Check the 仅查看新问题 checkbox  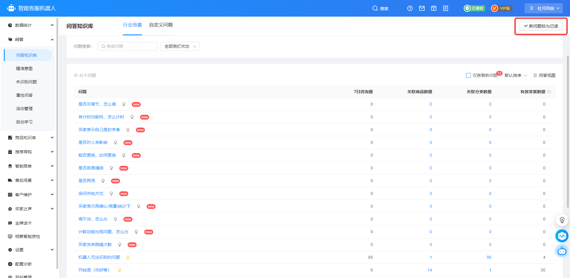coord(468,75)
